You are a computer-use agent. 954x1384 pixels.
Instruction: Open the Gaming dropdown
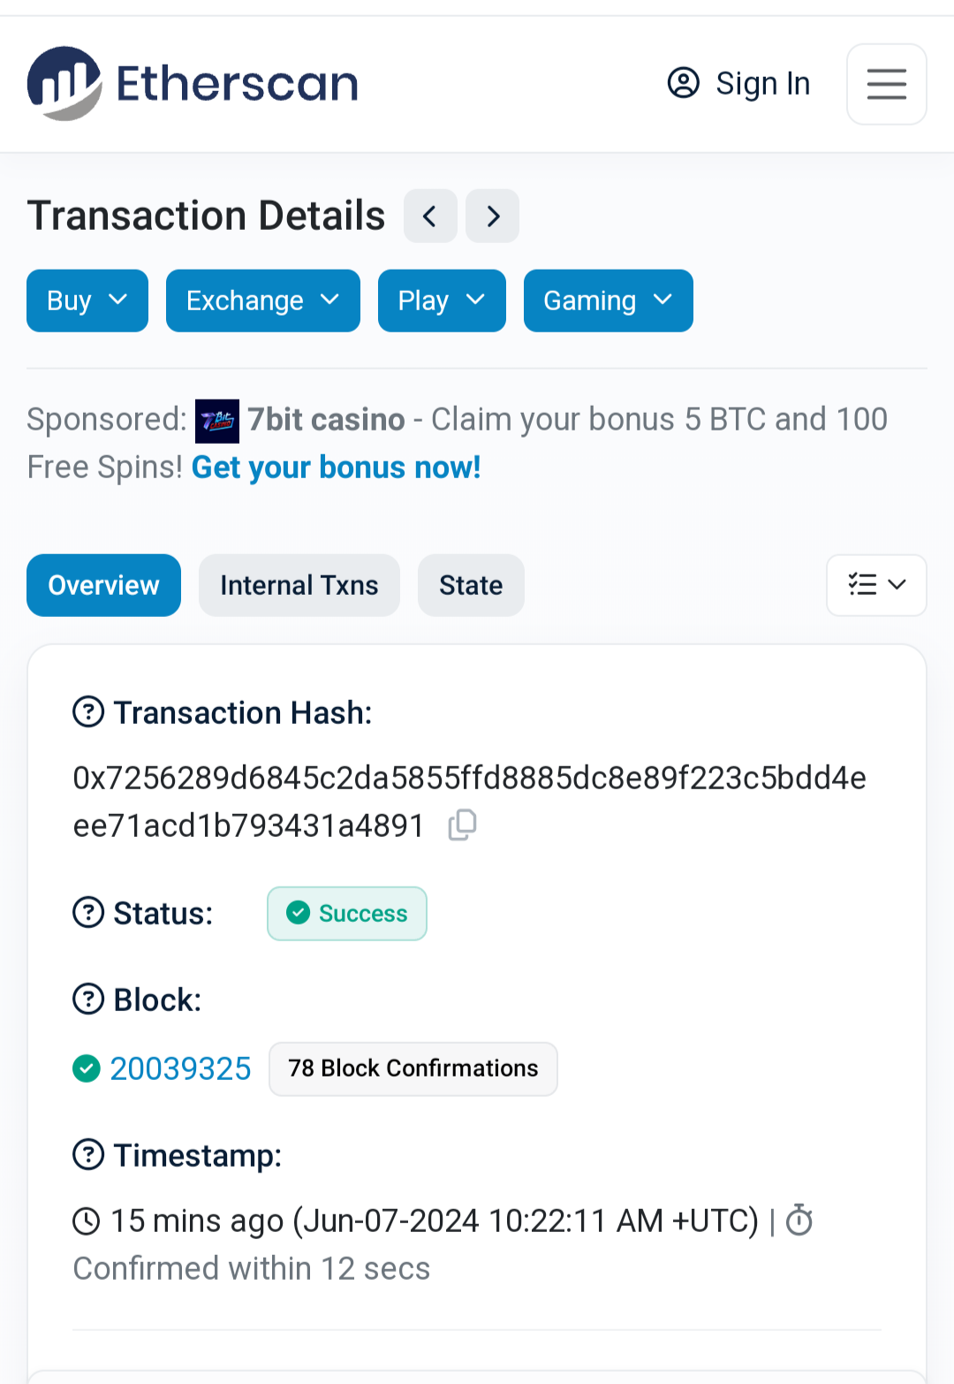coord(609,300)
